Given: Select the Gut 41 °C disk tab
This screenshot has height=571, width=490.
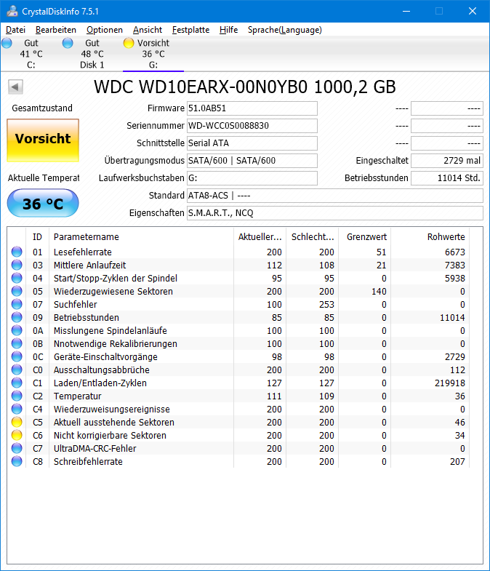Looking at the screenshot, I should point(31,54).
